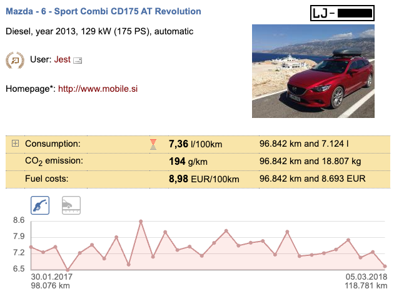This screenshot has width=399, height=299.
Task: Click the first data point on the chart
Action: pyautogui.click(x=31, y=247)
